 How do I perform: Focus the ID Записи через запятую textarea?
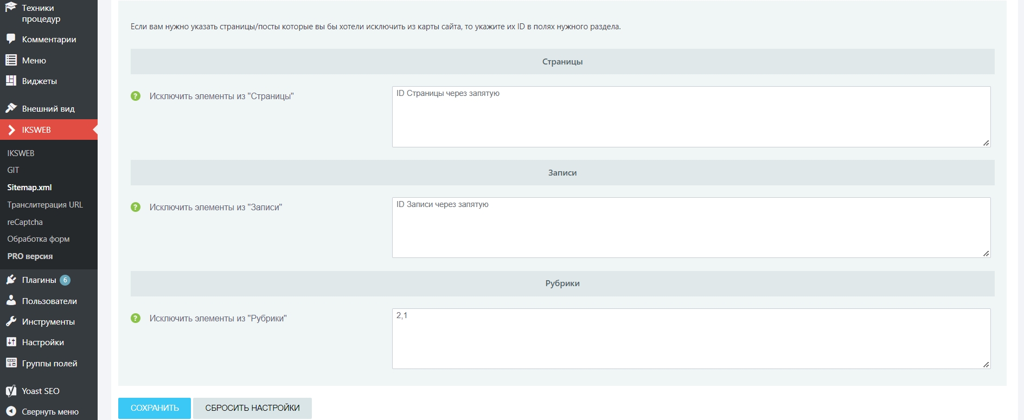tap(691, 228)
